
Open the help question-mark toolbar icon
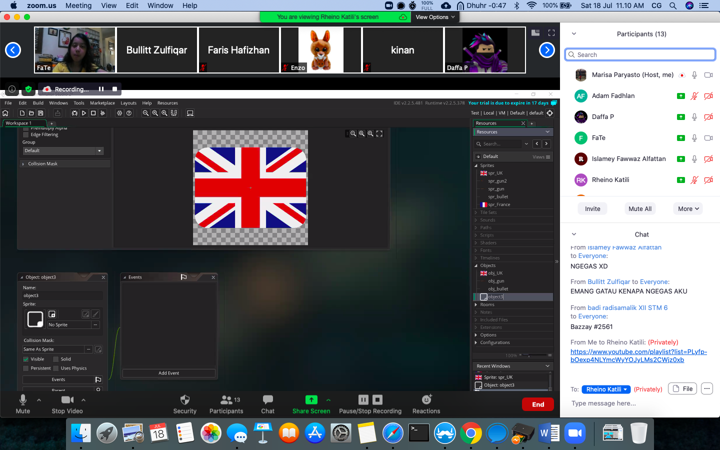129,113
